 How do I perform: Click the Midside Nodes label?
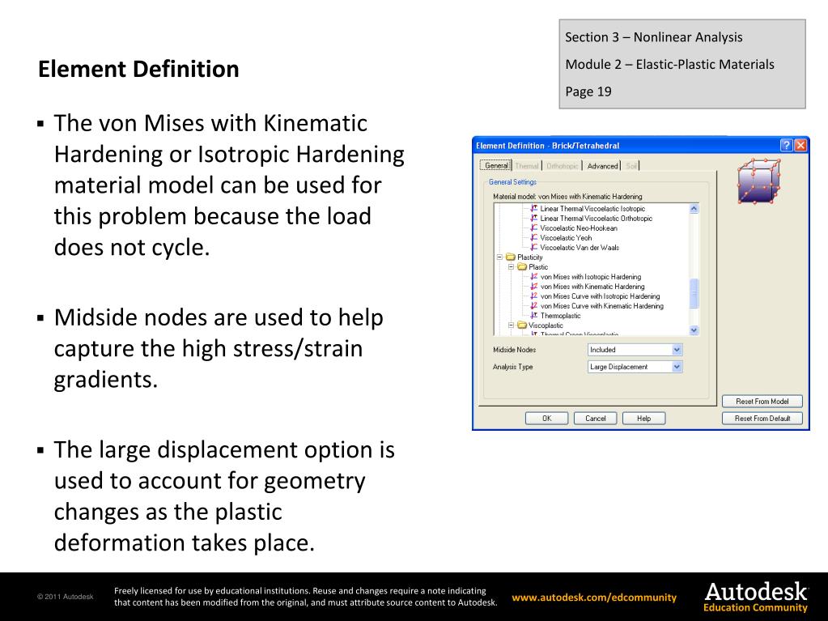click(x=514, y=350)
